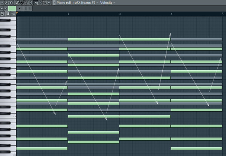The image size is (226, 156).
Task: Select the Select marquee tool
Action: [40, 3]
